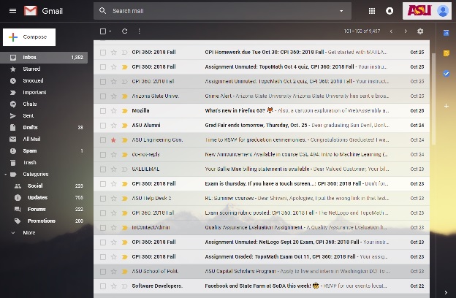Toggle importance marker on SALLIEMAE email
Image resolution: width=456 pixels, height=298 pixels.
click(x=124, y=169)
